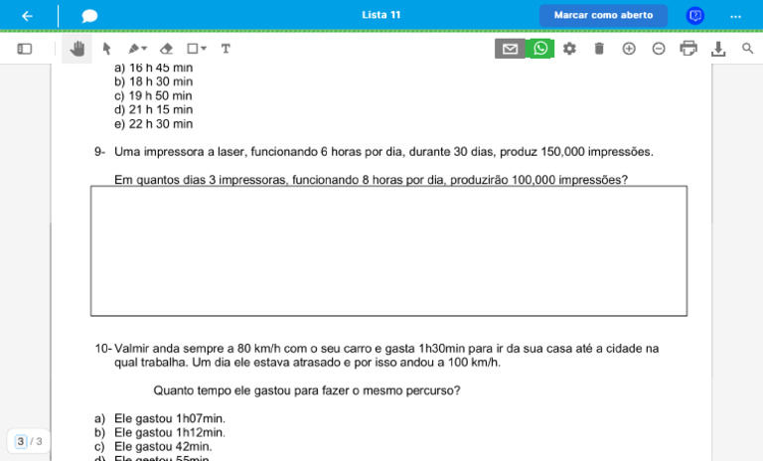The width and height of the screenshot is (763, 461).
Task: Delete with the trash icon
Action: coord(599,49)
